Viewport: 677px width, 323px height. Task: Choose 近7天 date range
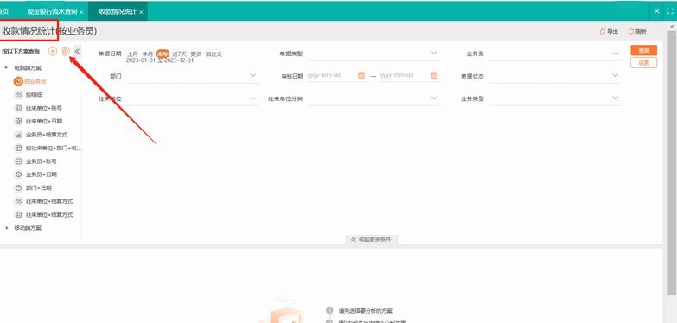pyautogui.click(x=180, y=54)
